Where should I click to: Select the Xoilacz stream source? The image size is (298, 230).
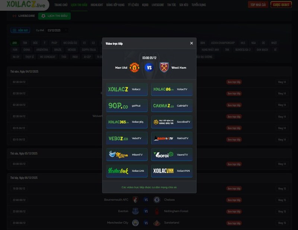[127, 89]
